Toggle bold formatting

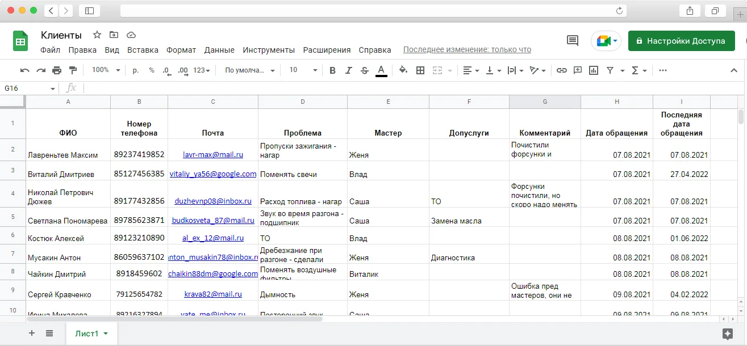pyautogui.click(x=333, y=70)
